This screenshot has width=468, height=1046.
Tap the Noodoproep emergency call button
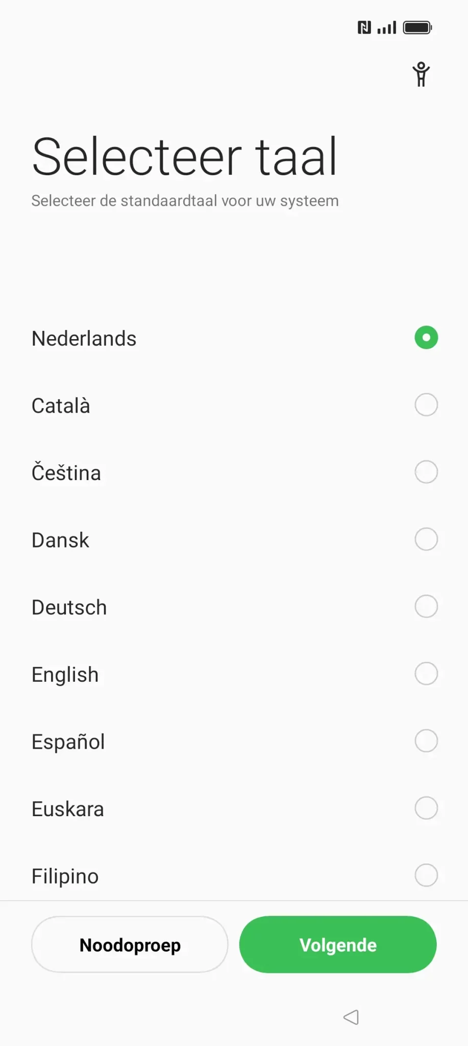[130, 944]
